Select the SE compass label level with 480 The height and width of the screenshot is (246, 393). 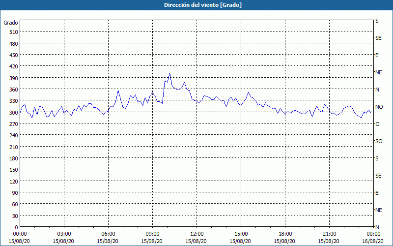tap(378, 38)
